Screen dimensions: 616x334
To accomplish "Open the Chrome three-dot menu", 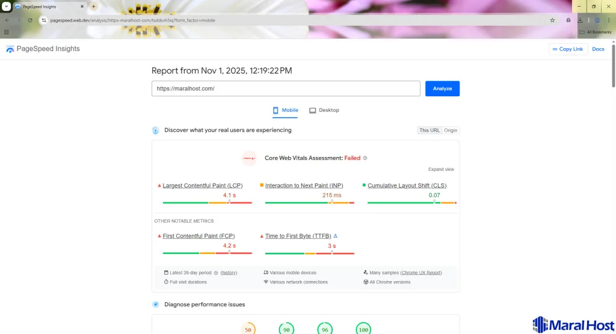I will (x=609, y=20).
